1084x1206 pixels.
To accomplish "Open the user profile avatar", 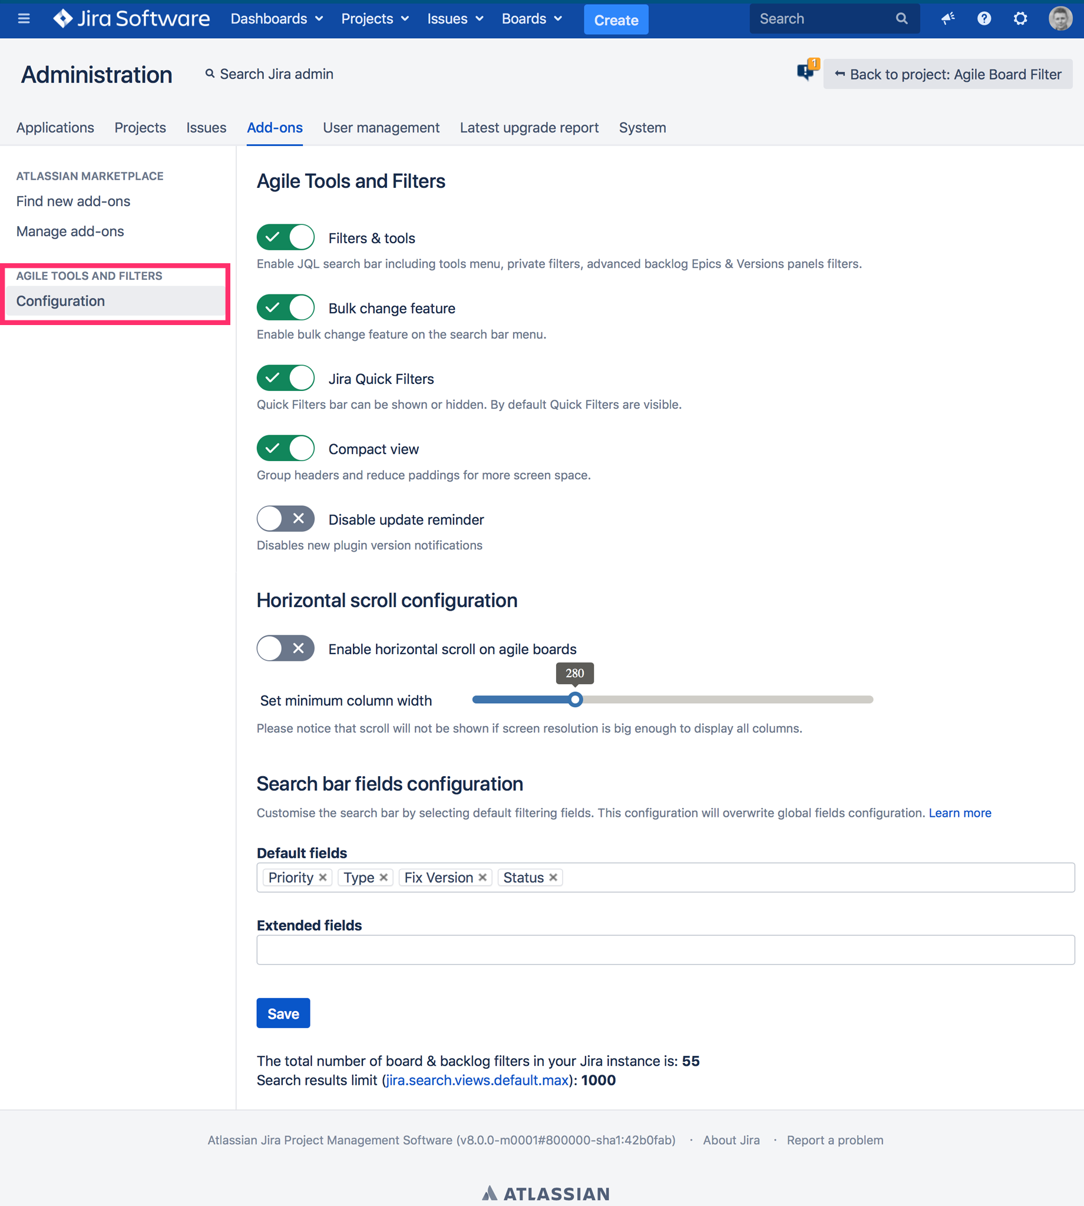I will tap(1060, 18).
